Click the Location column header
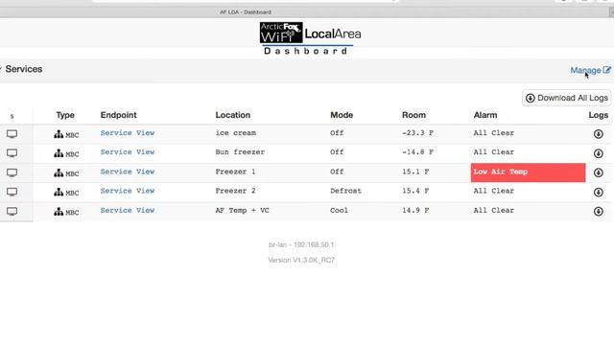This screenshot has height=345, width=614. [x=232, y=115]
